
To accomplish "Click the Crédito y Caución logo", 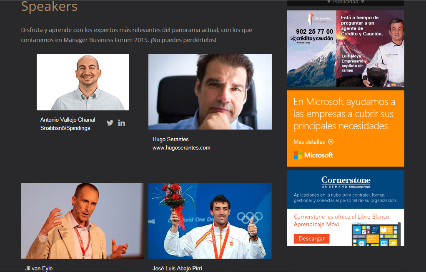I will 312,39.
